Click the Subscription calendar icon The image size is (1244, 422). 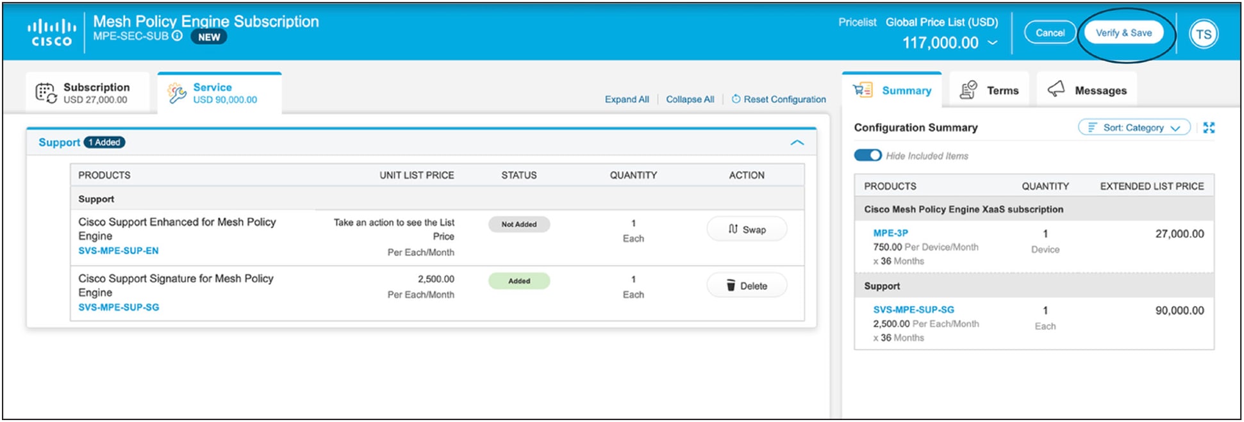click(46, 93)
